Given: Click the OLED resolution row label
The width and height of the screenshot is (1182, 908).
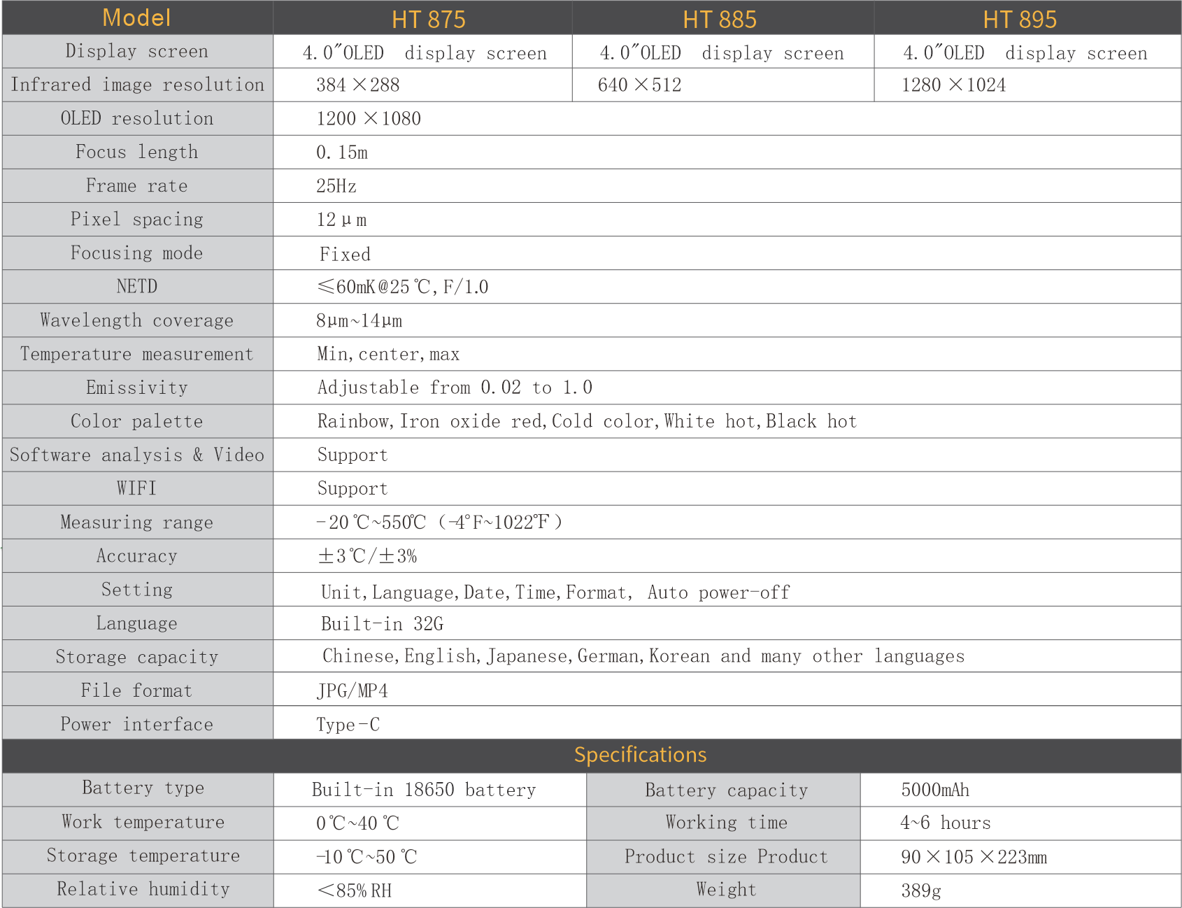Looking at the screenshot, I should [x=137, y=118].
